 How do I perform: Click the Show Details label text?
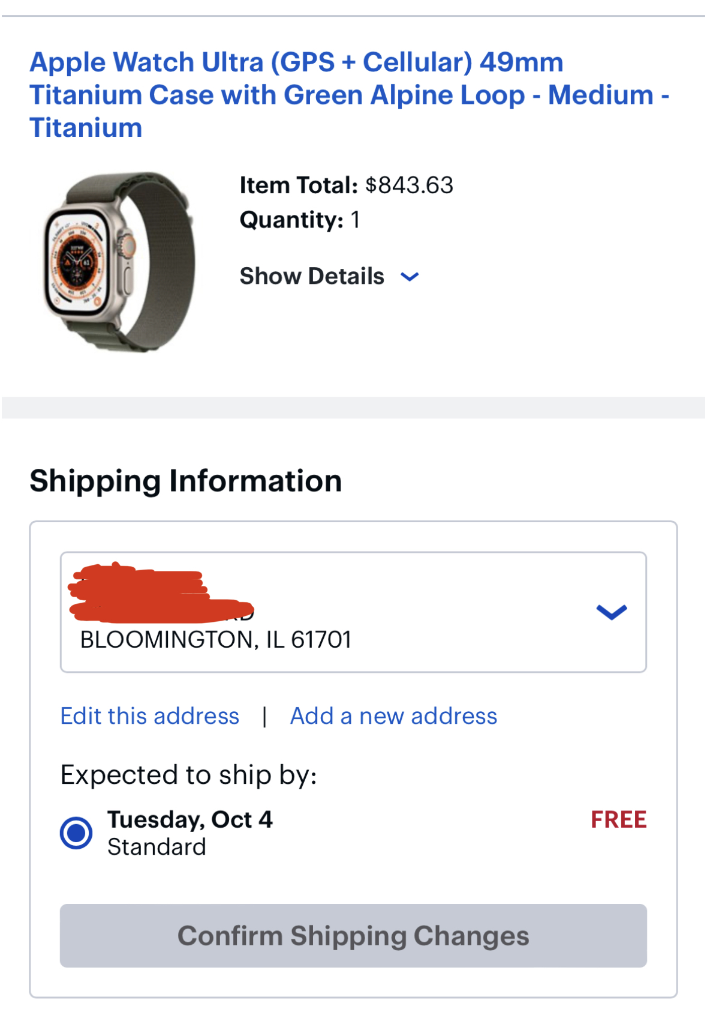pyautogui.click(x=312, y=276)
